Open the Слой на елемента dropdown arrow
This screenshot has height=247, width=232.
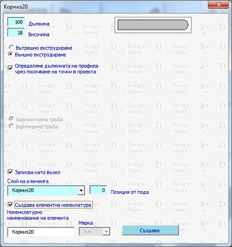[x=81, y=191]
